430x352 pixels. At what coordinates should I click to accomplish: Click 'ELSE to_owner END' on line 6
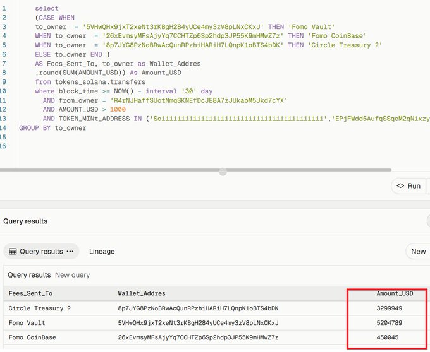pos(68,54)
